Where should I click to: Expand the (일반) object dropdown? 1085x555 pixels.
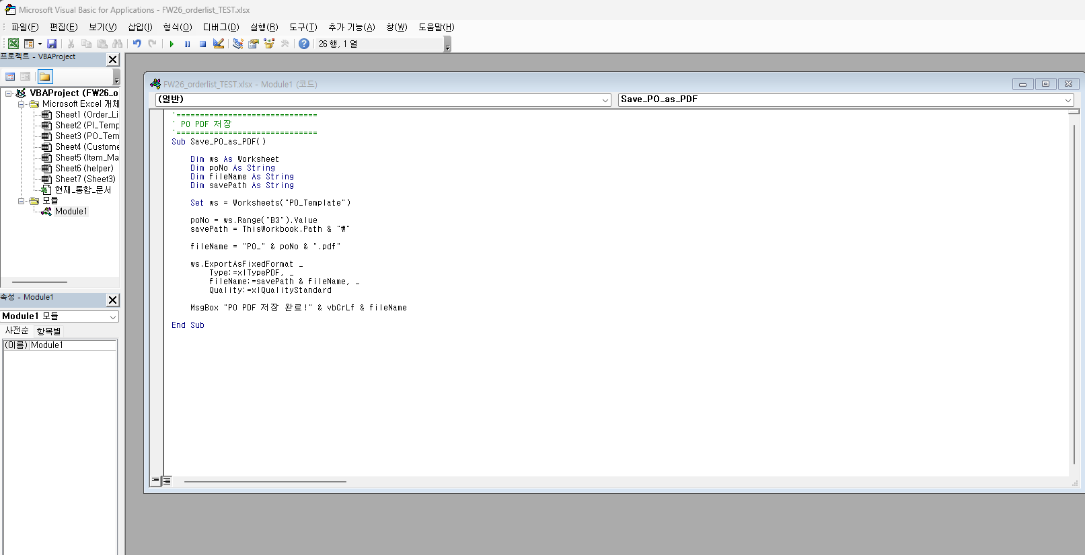point(605,100)
